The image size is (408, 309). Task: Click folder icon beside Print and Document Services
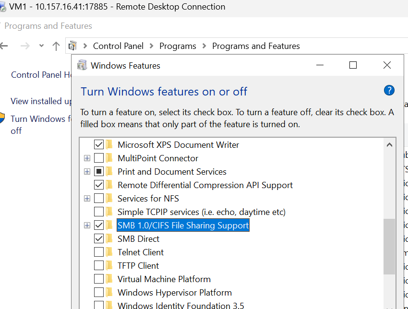[x=109, y=171]
